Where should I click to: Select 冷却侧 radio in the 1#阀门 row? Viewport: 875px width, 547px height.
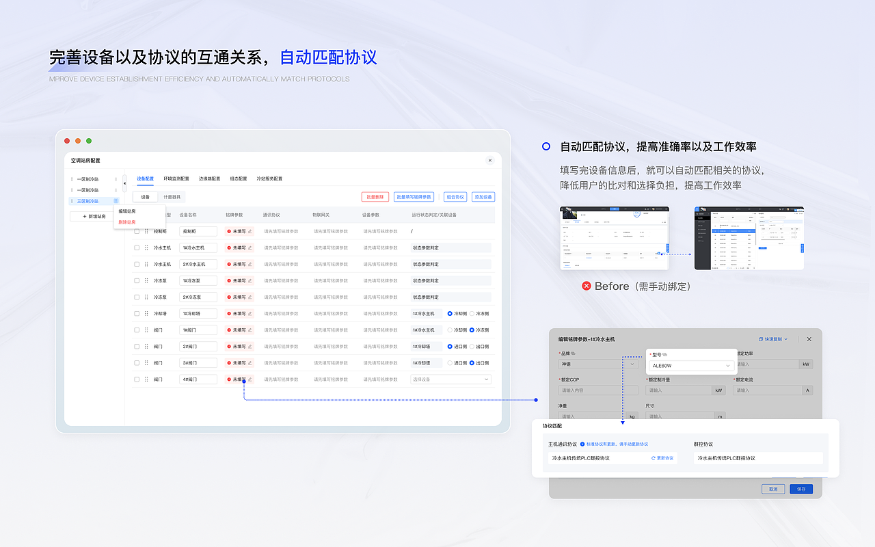(x=450, y=330)
